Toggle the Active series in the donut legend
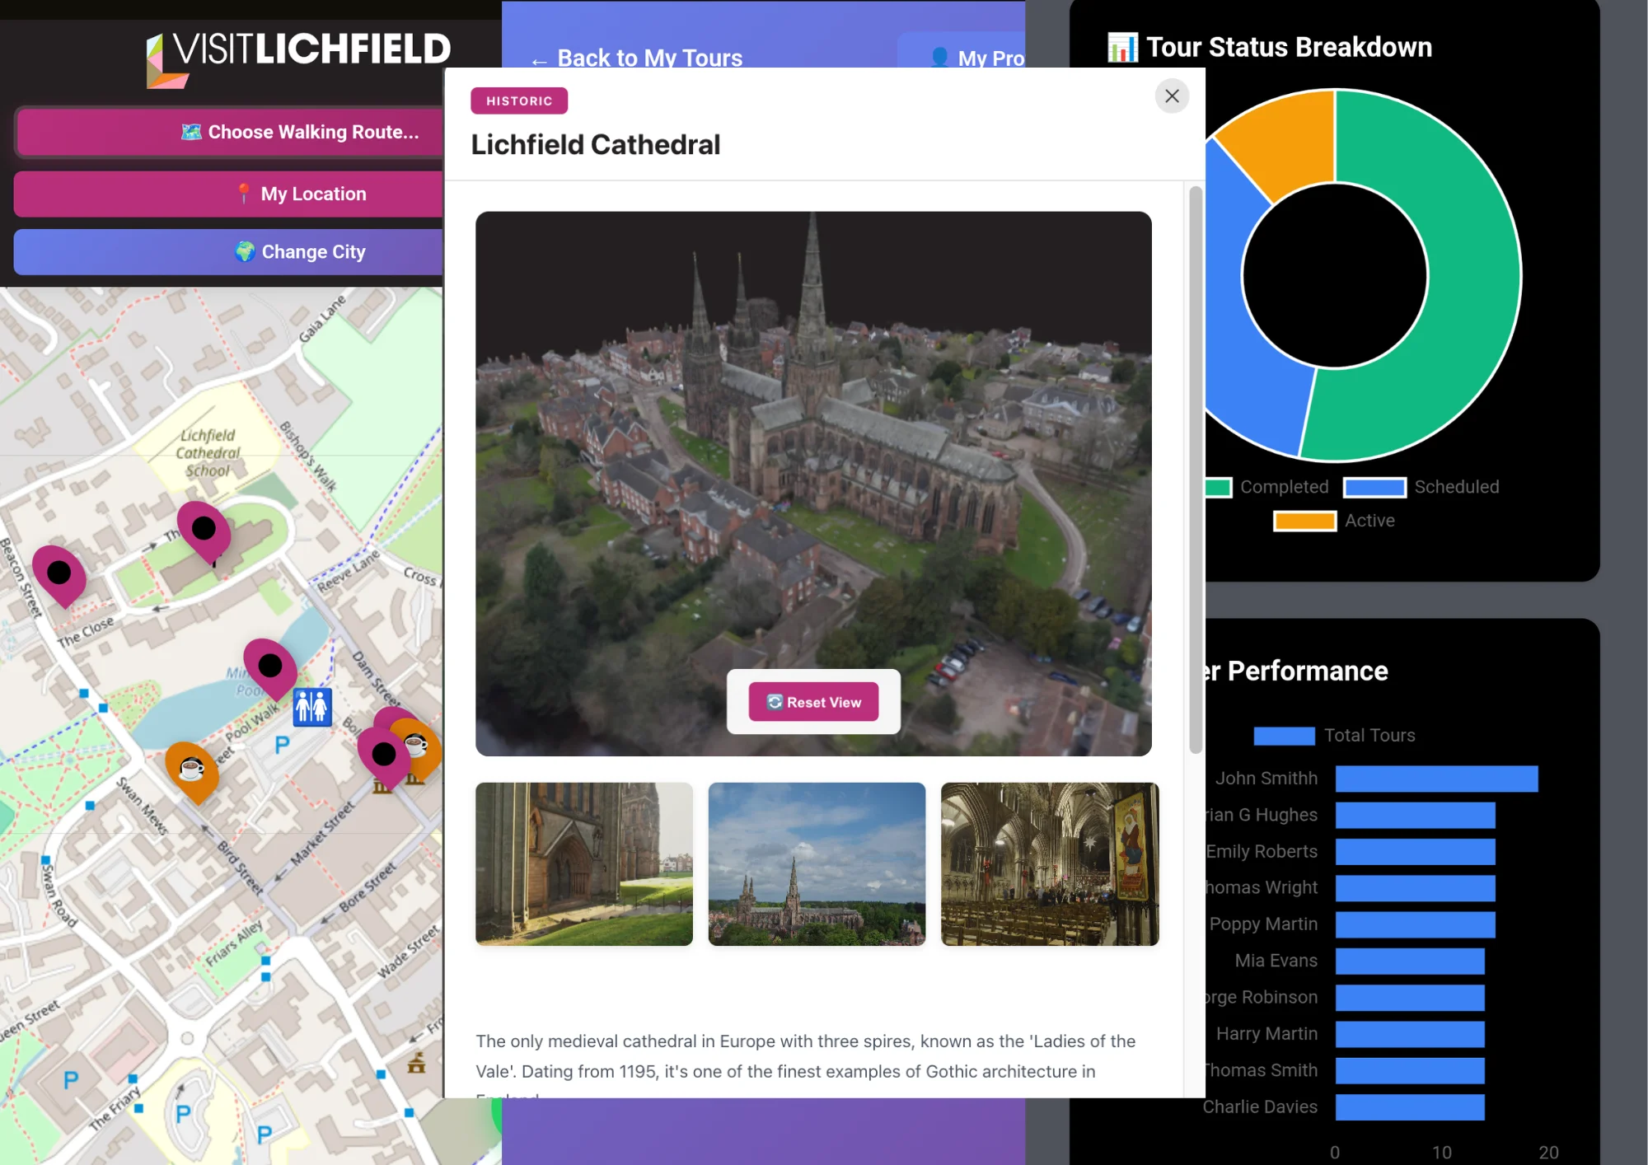Screen dimensions: 1648x1165 [1351, 520]
